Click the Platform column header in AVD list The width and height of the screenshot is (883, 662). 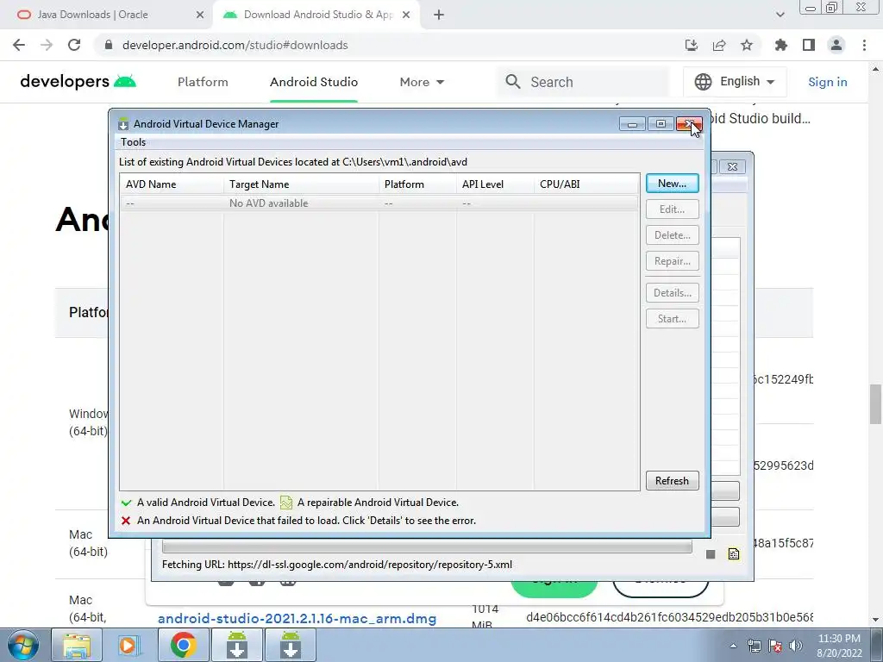pos(417,184)
